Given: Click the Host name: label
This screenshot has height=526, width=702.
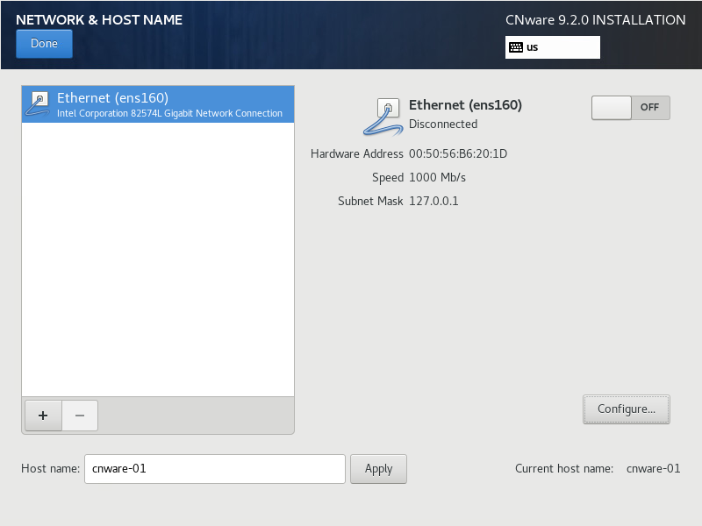Looking at the screenshot, I should pyautogui.click(x=51, y=468).
